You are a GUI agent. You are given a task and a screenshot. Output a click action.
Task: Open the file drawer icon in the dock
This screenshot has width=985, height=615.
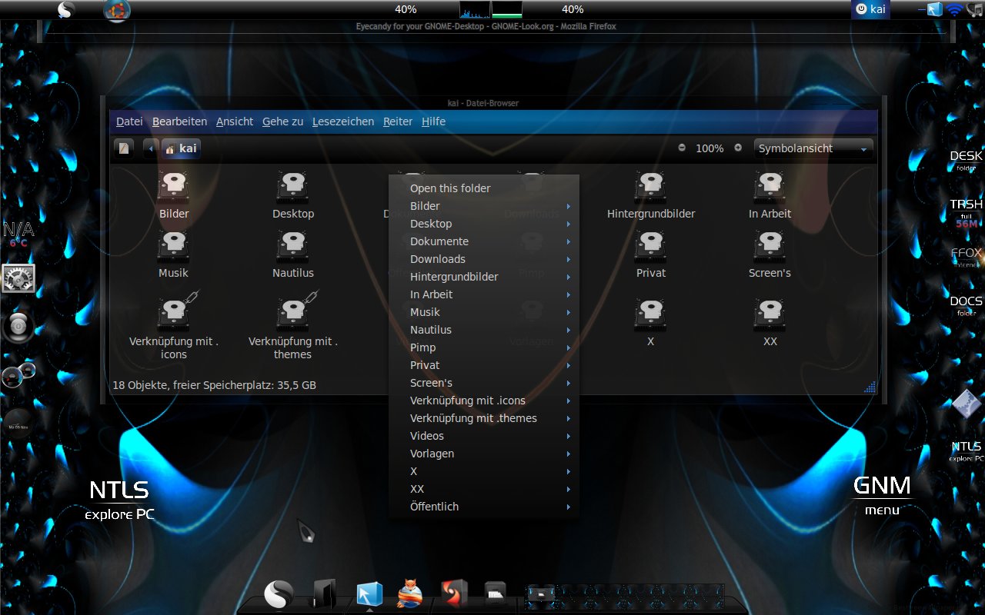point(495,592)
